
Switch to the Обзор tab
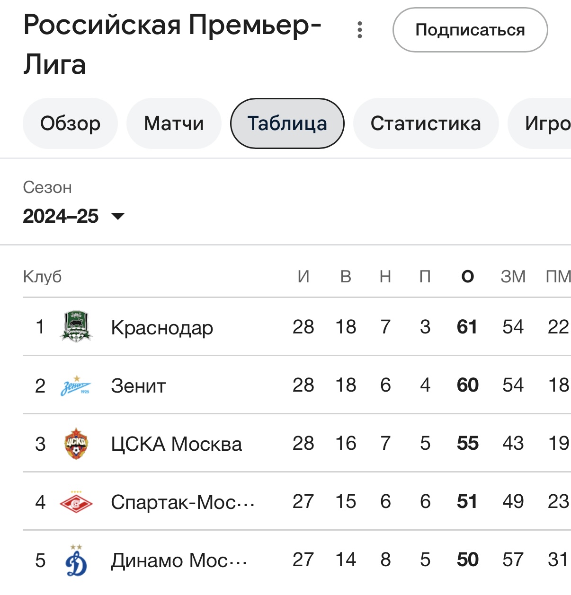point(70,123)
